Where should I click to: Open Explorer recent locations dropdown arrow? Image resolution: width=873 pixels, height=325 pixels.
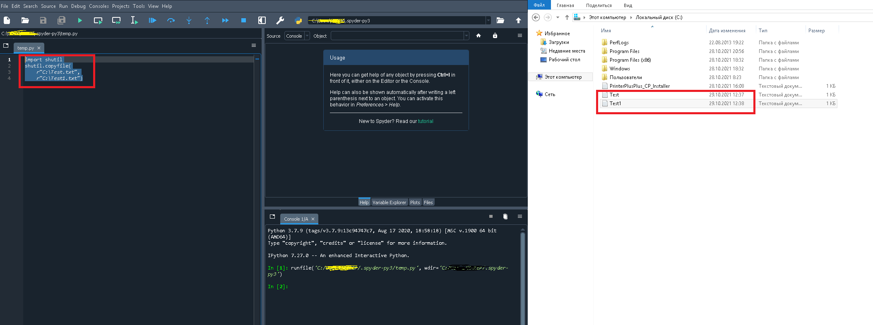click(558, 17)
